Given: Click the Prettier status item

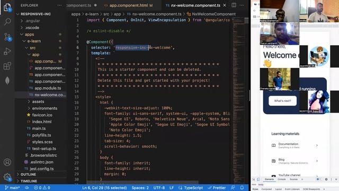Looking at the screenshot, I should (217, 188).
